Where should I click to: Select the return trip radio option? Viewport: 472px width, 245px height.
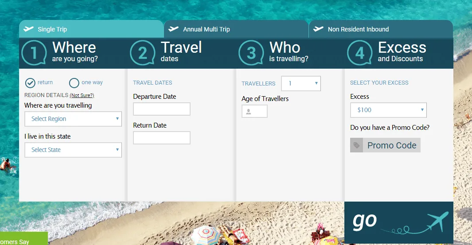(x=30, y=83)
